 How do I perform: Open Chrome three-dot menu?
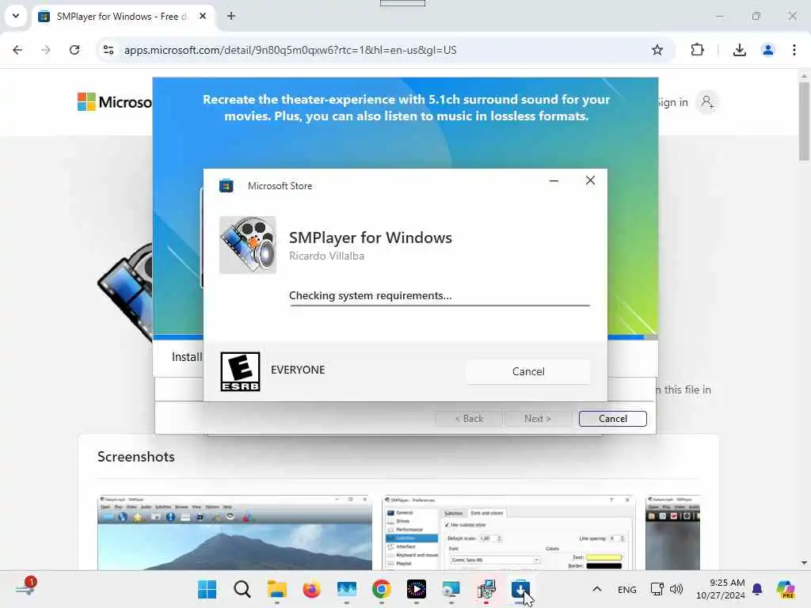pos(794,50)
